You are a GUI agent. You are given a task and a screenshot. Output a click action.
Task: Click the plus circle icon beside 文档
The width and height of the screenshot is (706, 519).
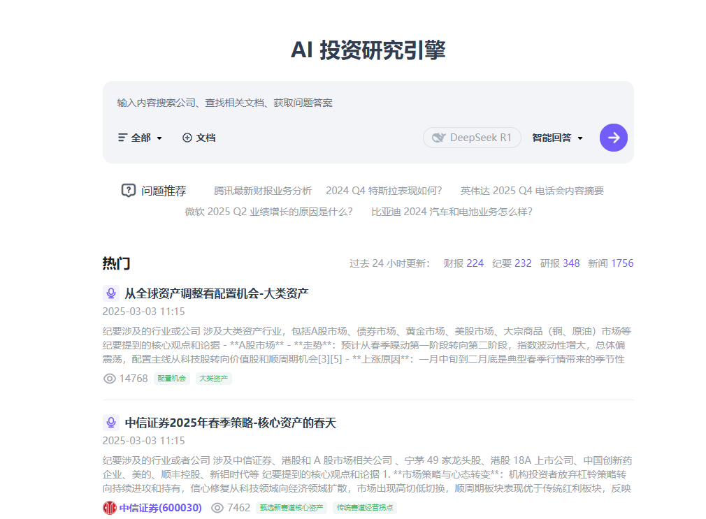click(187, 138)
